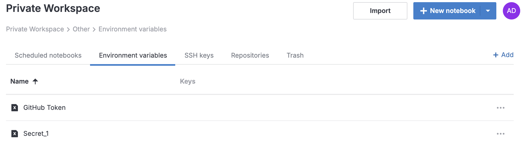
Task: Click the GitHub Token variable file icon
Action: [15, 108]
